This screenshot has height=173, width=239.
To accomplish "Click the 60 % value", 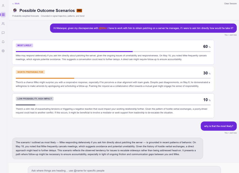I will pyautogui.click(x=207, y=46).
